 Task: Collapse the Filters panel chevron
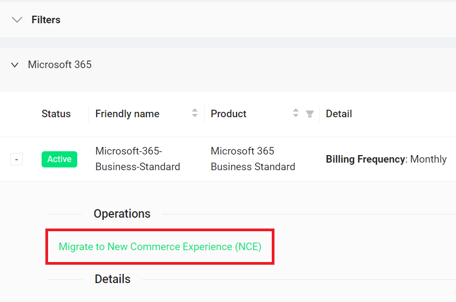(17, 20)
